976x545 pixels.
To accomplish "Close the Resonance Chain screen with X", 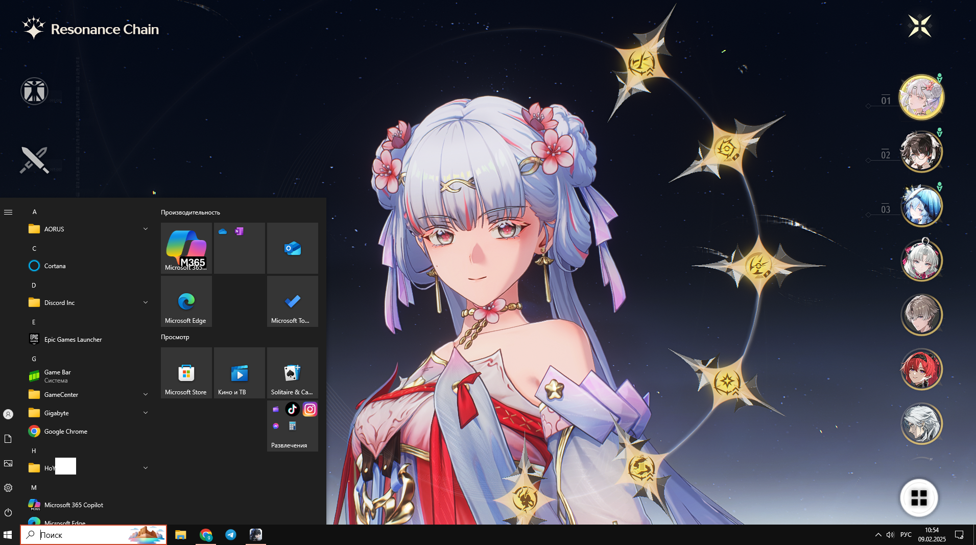I will click(920, 26).
